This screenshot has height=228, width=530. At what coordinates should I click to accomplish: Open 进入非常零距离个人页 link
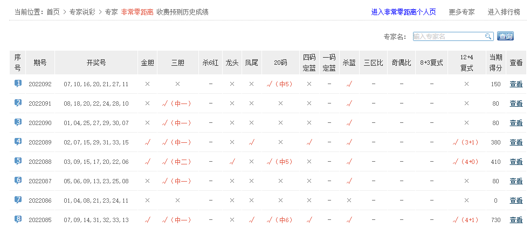[403, 12]
